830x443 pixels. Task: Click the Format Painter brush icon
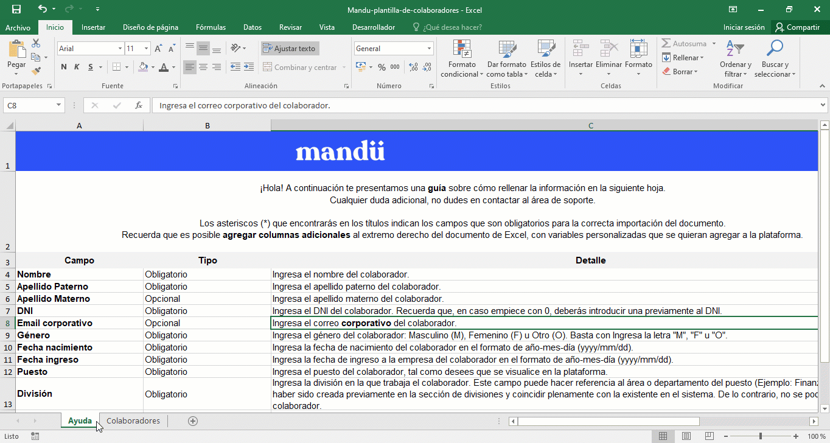(x=36, y=71)
